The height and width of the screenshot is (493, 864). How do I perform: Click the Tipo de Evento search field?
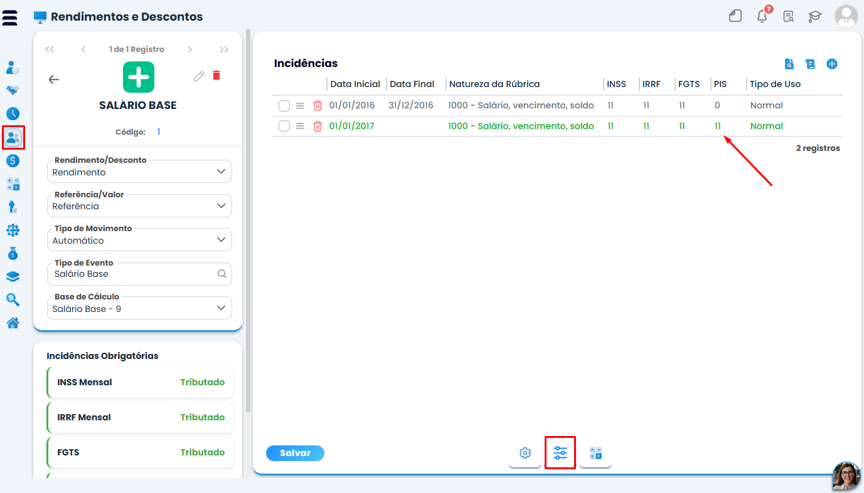pyautogui.click(x=139, y=274)
